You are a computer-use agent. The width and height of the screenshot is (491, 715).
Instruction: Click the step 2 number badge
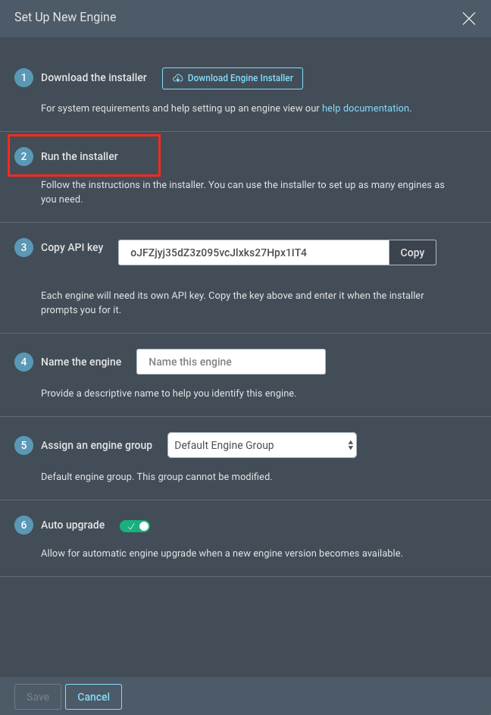[x=23, y=156]
